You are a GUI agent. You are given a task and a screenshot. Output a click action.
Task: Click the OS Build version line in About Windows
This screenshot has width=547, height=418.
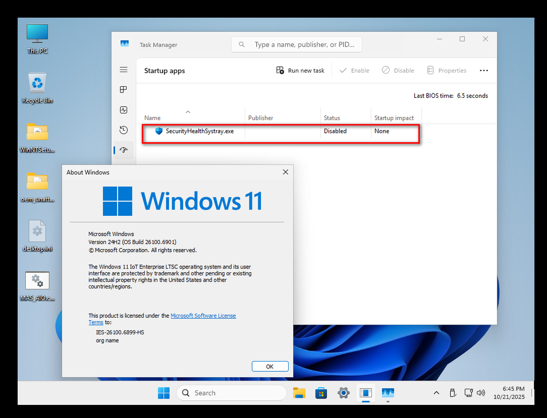point(132,242)
